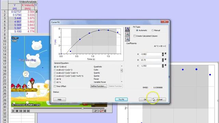Screen dimensions: 219x123
Task: Click OK in Curve Fit dialog
Action: click(145, 99)
